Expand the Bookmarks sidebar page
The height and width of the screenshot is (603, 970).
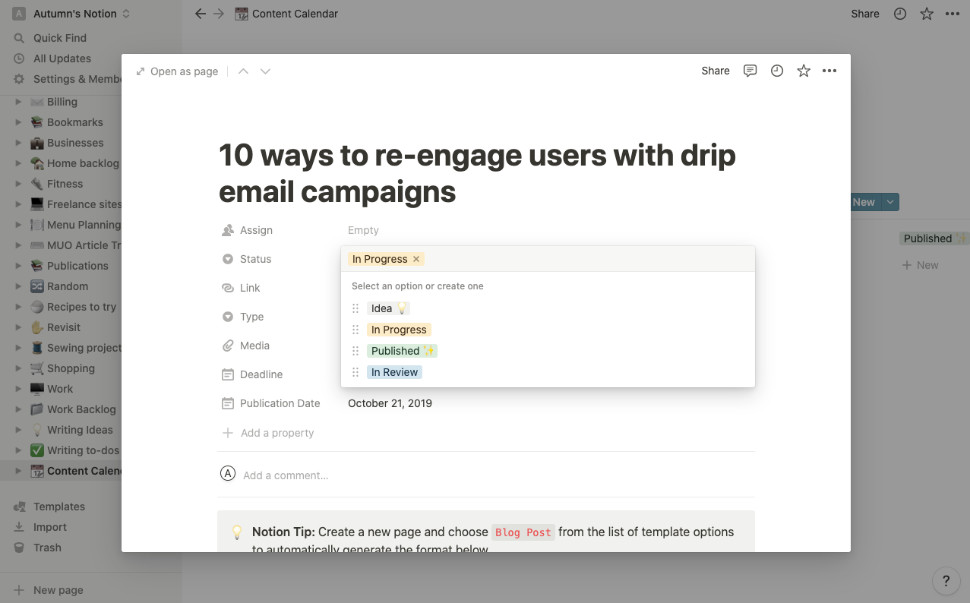[18, 122]
